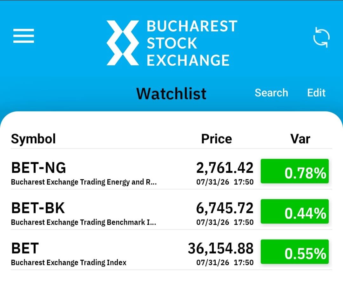
Task: Tap the refresh arrows icon
Action: click(321, 37)
